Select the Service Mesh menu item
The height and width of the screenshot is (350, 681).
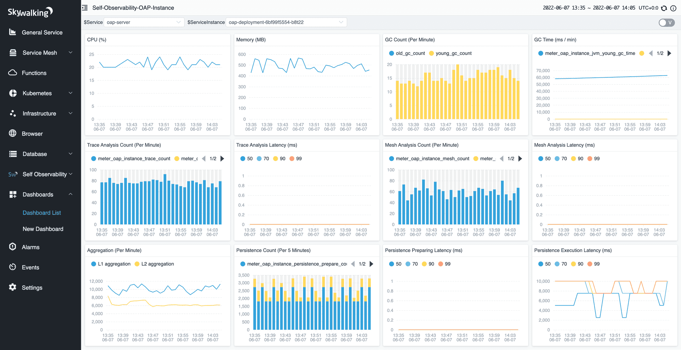tap(40, 52)
